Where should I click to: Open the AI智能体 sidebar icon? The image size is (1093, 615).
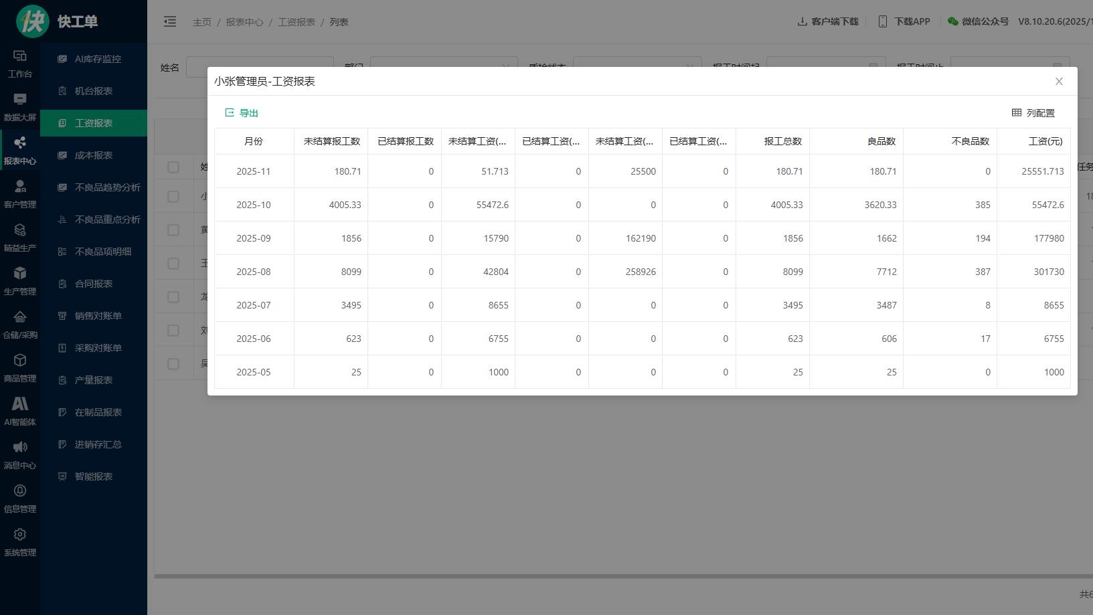pyautogui.click(x=20, y=404)
